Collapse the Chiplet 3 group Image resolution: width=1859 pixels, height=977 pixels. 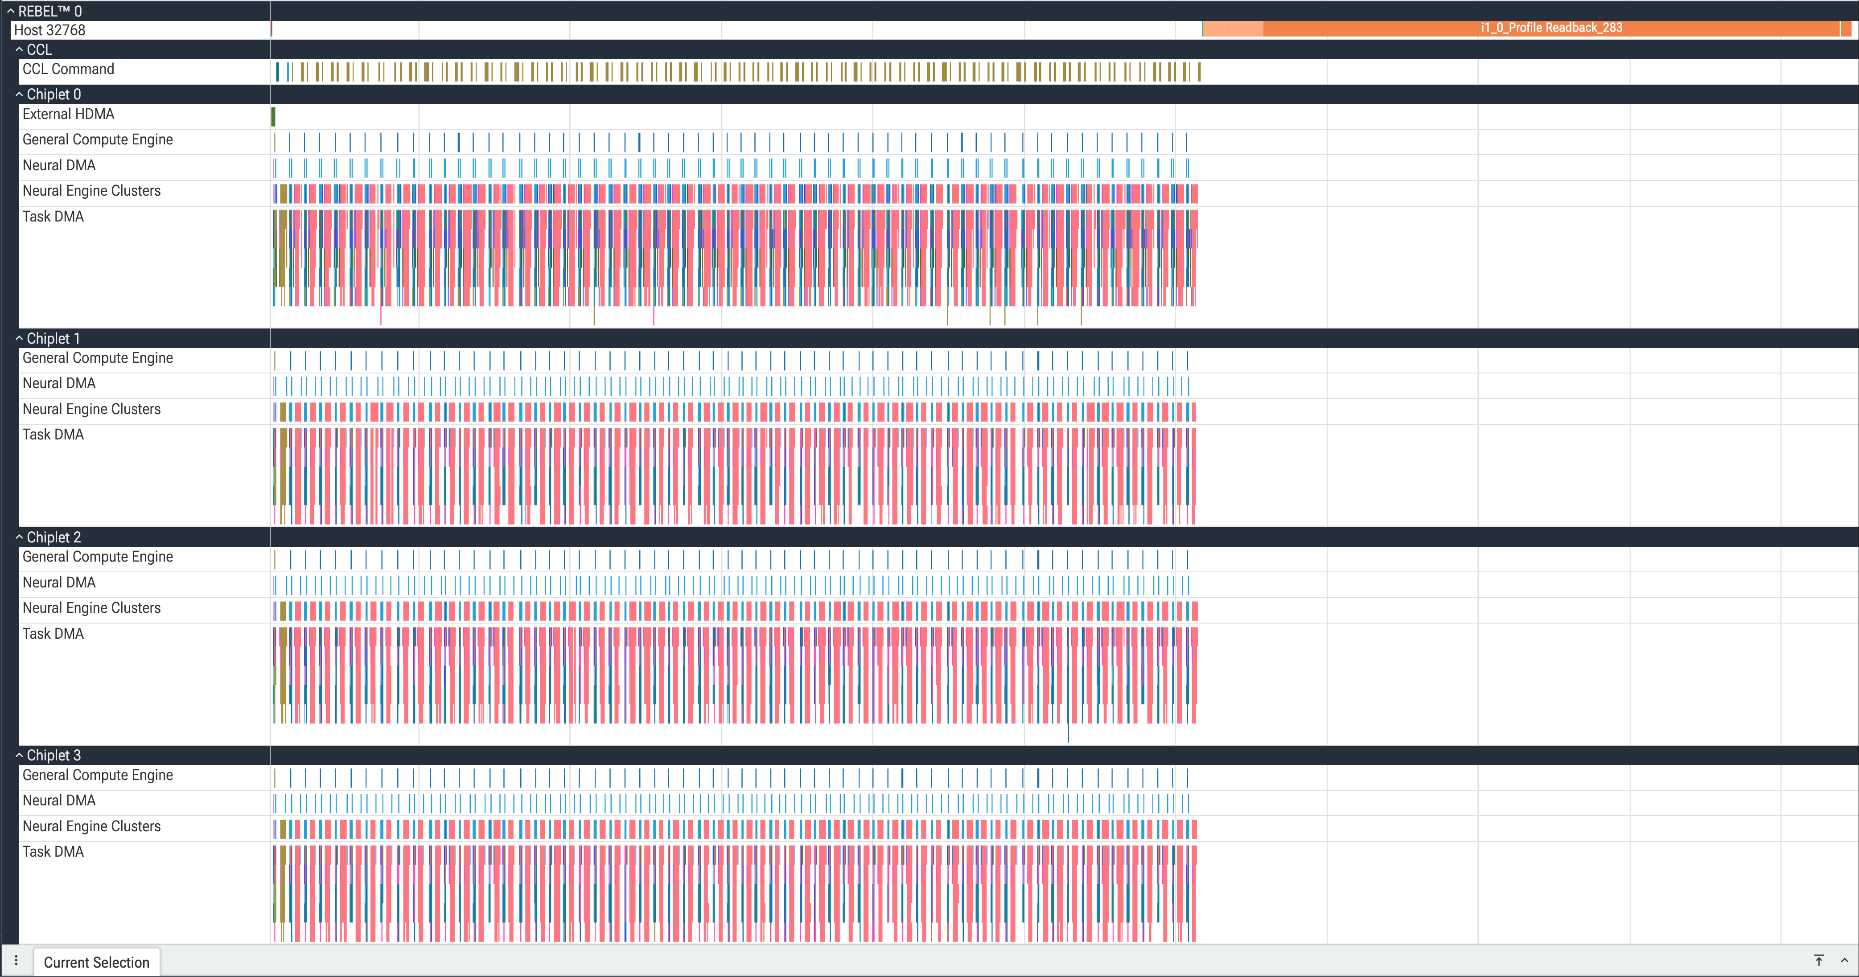point(20,755)
